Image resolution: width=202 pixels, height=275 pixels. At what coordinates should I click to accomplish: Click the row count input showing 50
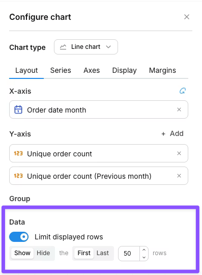pos(129,254)
